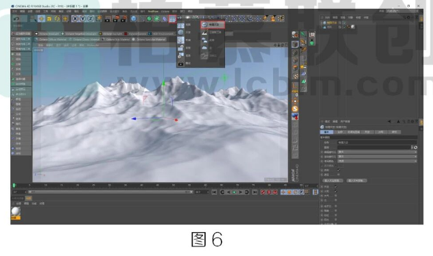Toggle second checked option below the preset buttons
Image resolution: width=433 pixels, height=256 pixels.
[336, 191]
